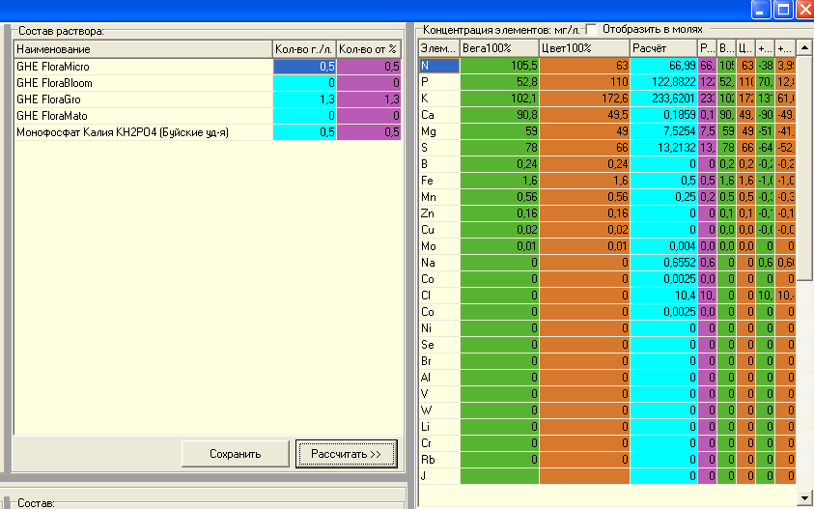
Task: Click the Расчёт column header
Action: pos(664,48)
